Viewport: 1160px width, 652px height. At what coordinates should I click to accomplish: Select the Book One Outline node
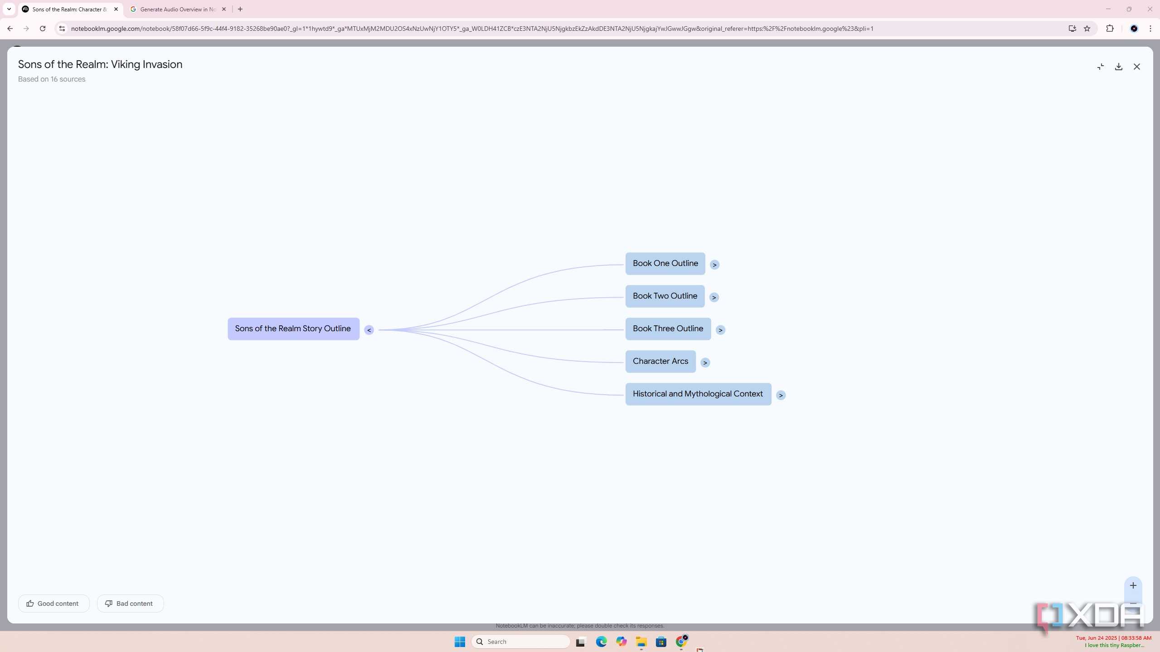(x=665, y=264)
